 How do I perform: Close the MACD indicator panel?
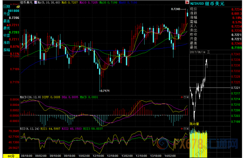187,97
